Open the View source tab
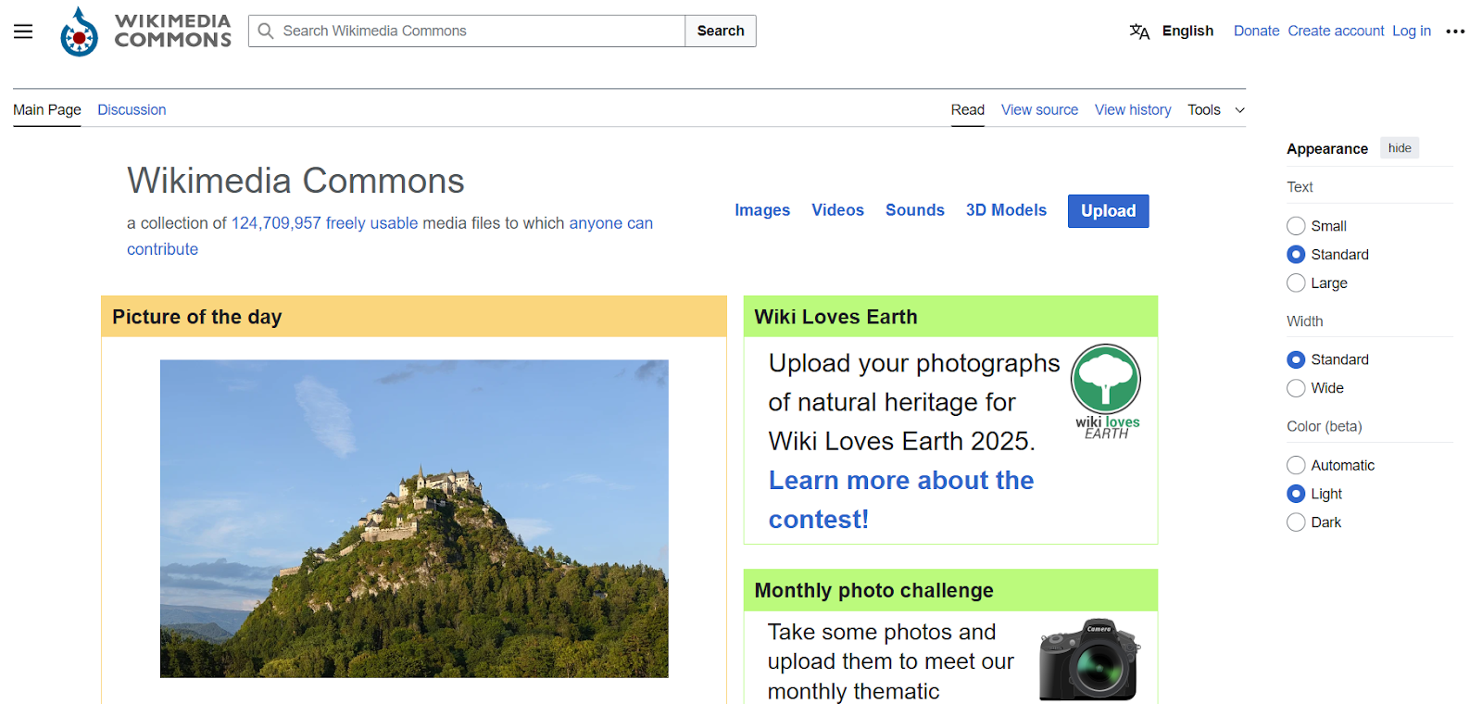 pos(1039,109)
